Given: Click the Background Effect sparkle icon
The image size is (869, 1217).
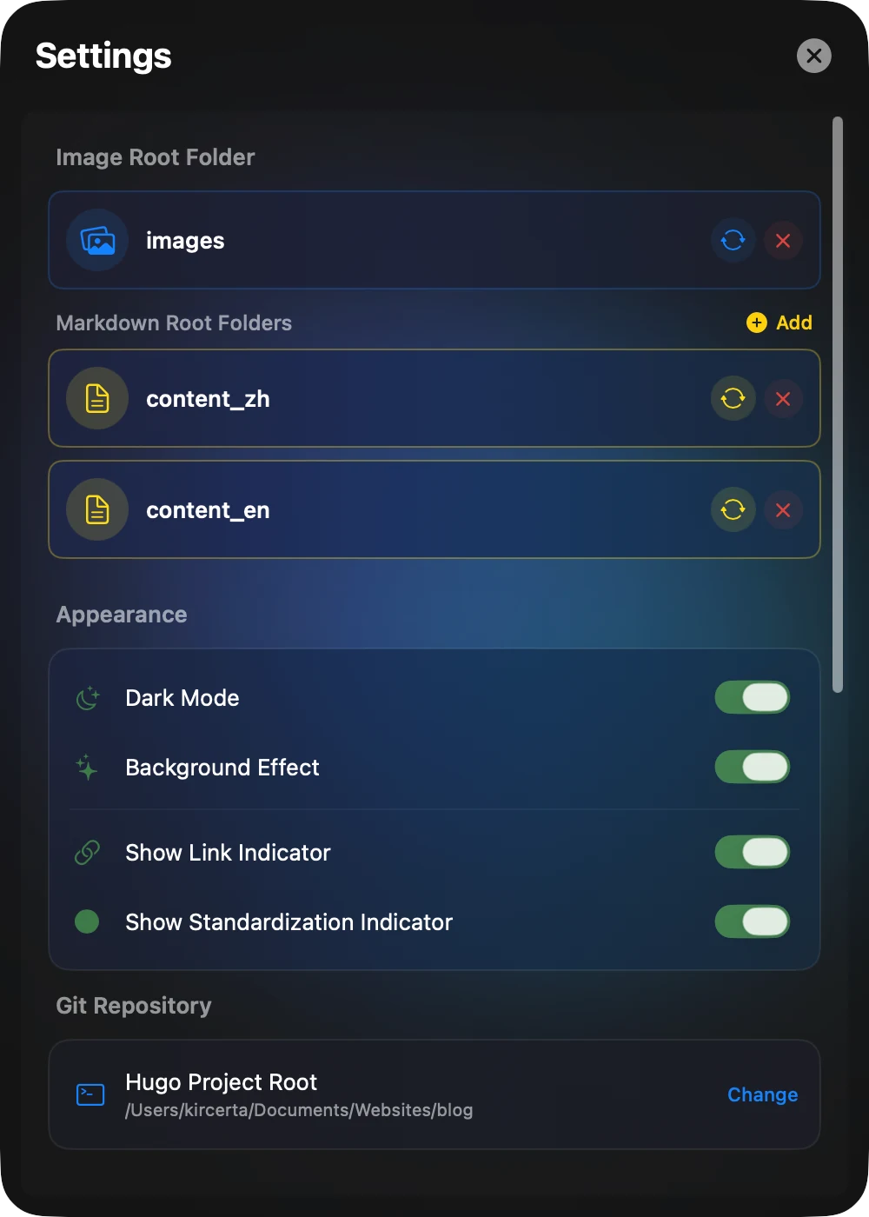Looking at the screenshot, I should coord(87,768).
